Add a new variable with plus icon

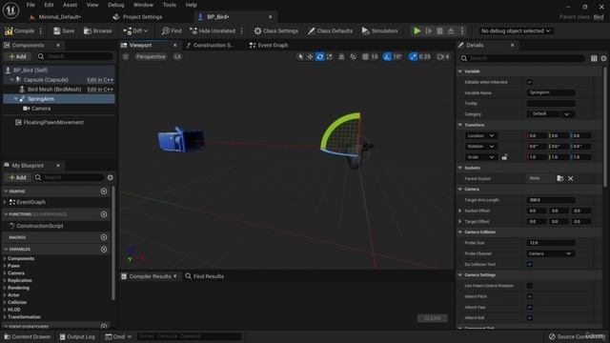click(104, 250)
